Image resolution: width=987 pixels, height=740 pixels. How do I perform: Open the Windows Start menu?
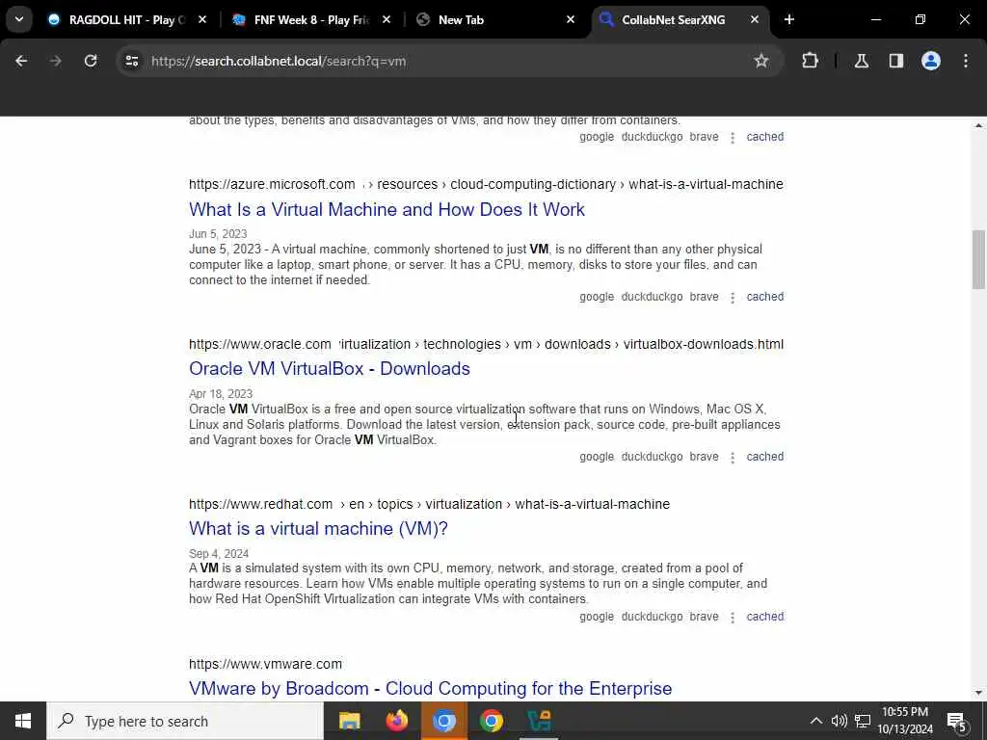pos(23,721)
